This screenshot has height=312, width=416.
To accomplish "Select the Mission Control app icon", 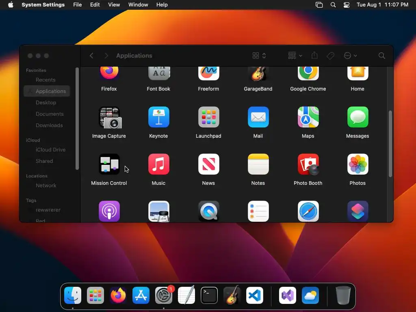I will [109, 164].
